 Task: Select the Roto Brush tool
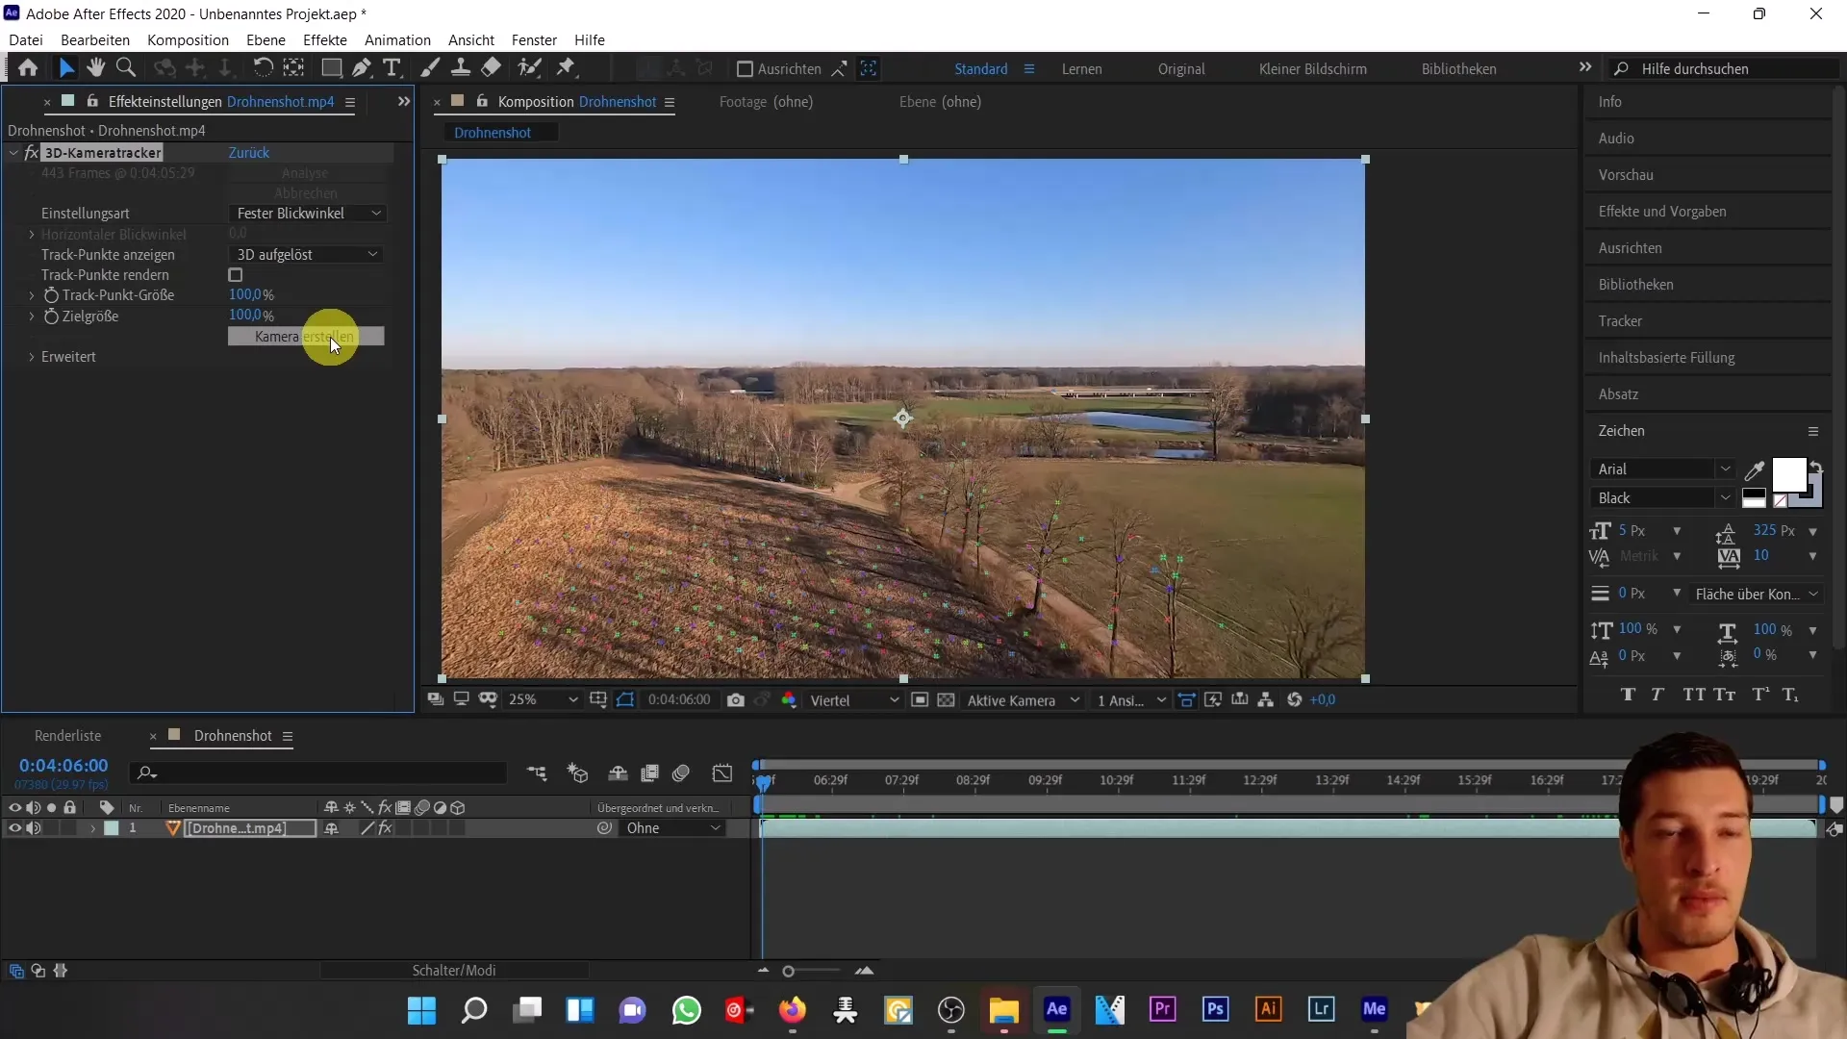point(529,68)
